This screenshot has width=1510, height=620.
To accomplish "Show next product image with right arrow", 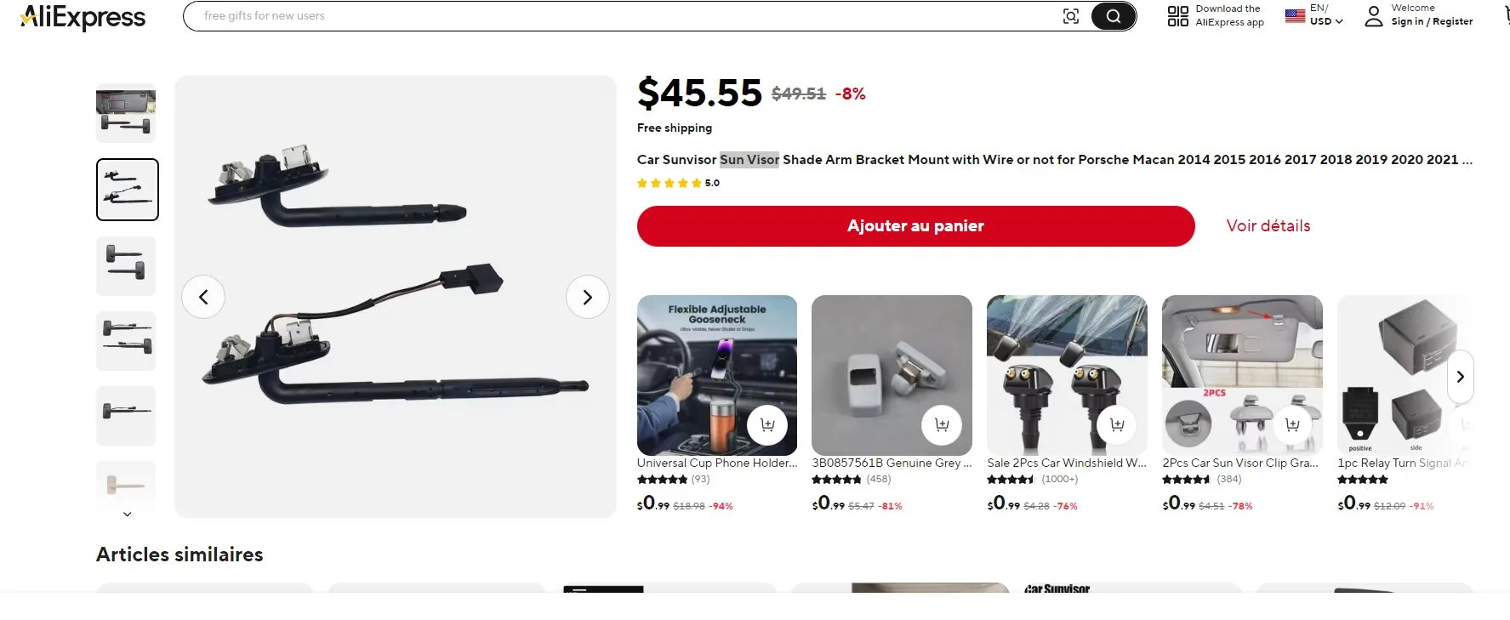I will [587, 297].
